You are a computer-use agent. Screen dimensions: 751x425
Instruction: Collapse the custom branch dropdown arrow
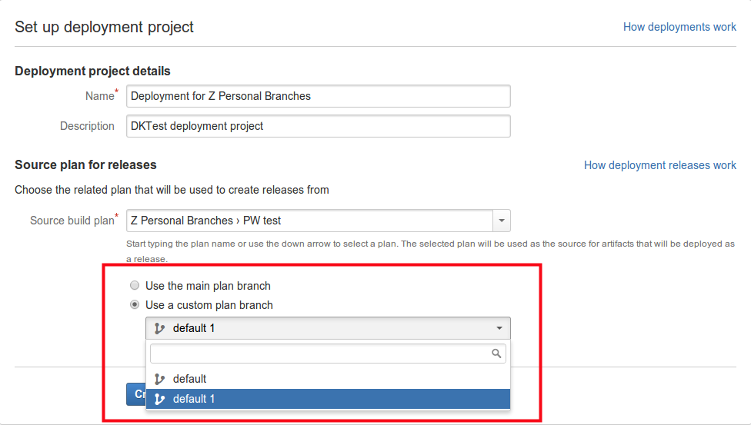[x=499, y=328]
